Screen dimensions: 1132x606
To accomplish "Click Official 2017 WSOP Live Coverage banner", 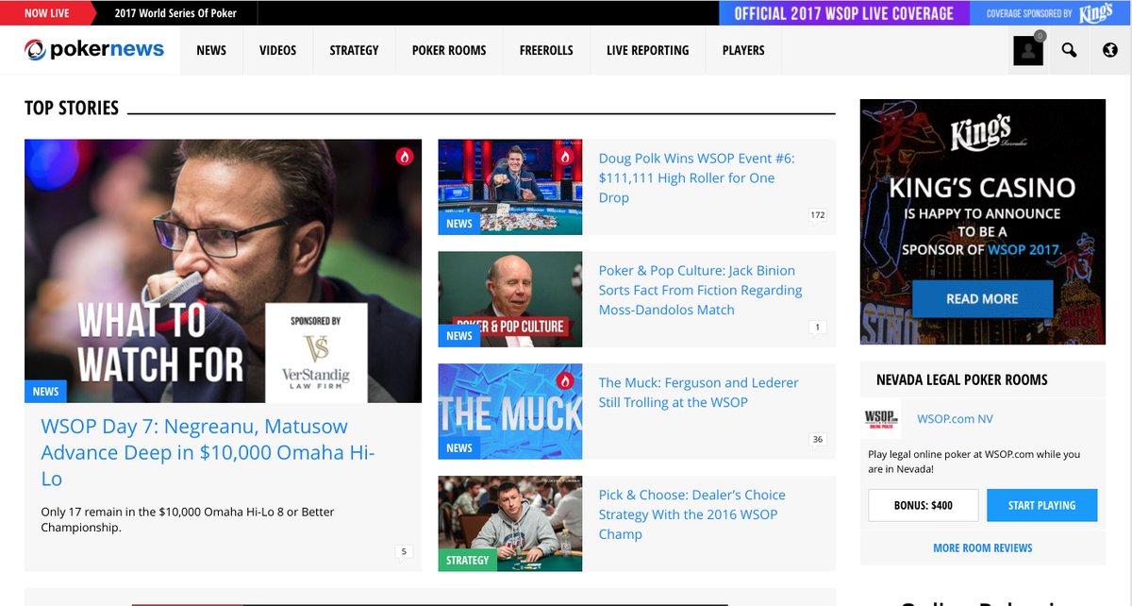I will coord(844,13).
